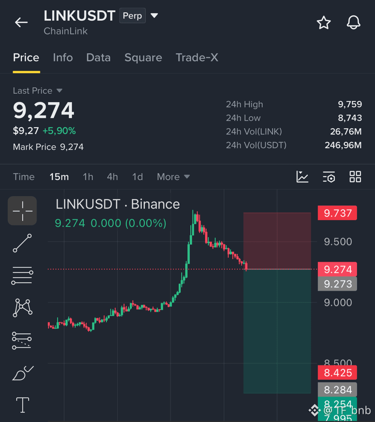Click the 8.425 price label on axis
Viewport: 375px width, 422px height.
[x=337, y=373]
